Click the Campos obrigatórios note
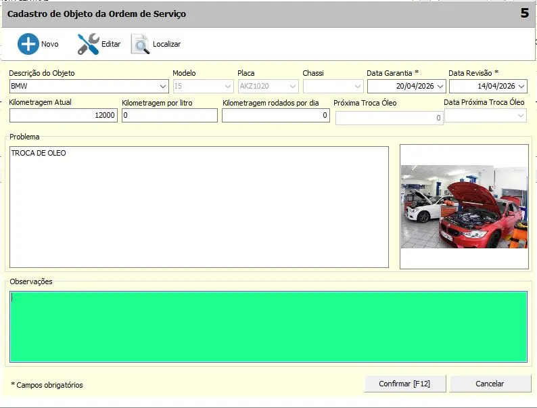 tap(47, 385)
